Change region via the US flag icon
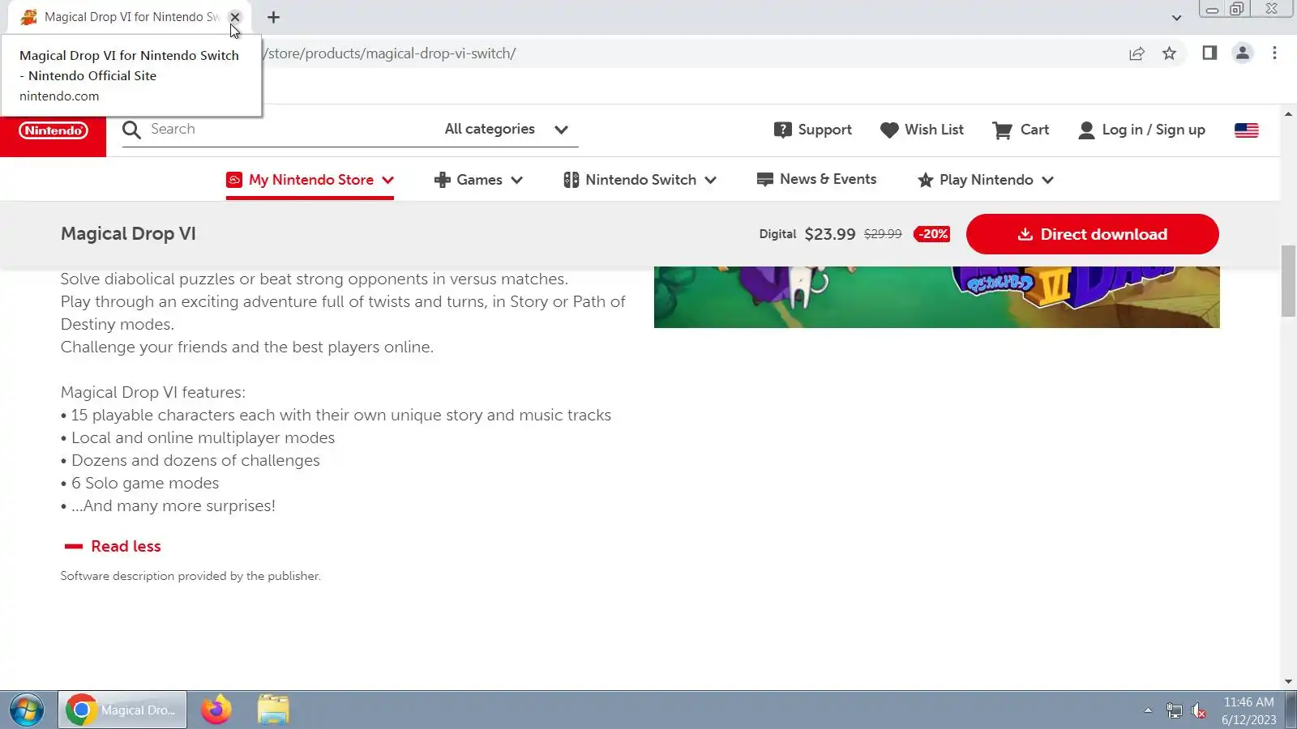Image resolution: width=1297 pixels, height=729 pixels. click(x=1246, y=130)
